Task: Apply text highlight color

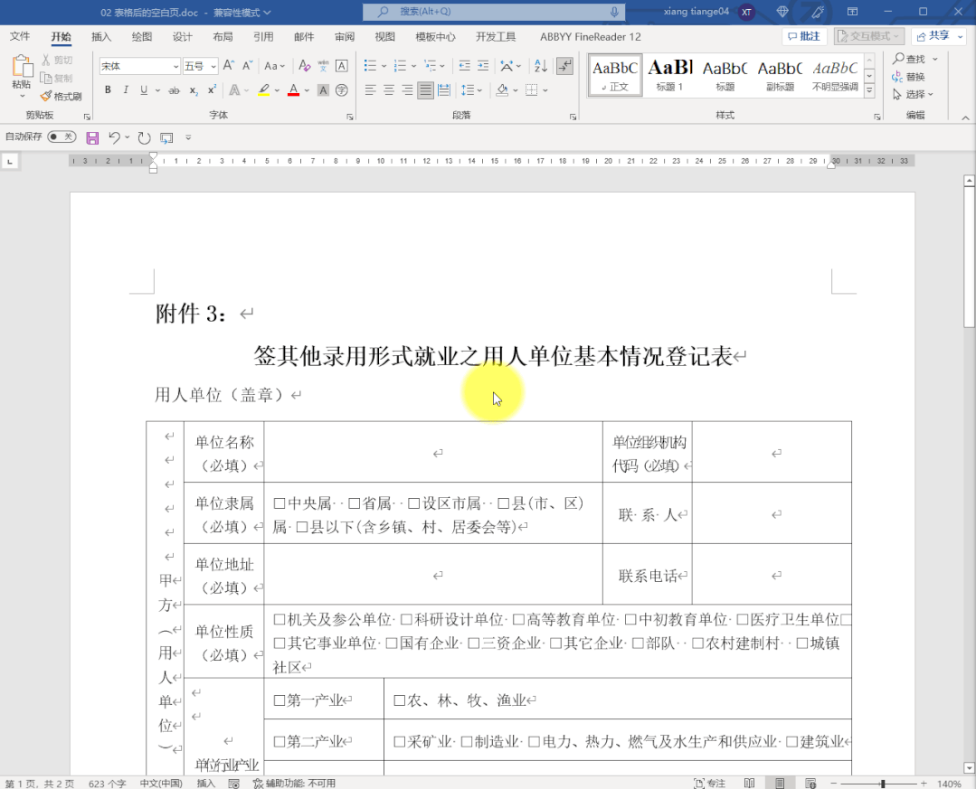Action: point(264,90)
